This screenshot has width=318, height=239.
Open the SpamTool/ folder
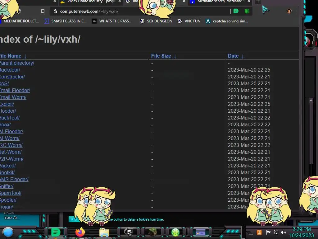point(11,193)
